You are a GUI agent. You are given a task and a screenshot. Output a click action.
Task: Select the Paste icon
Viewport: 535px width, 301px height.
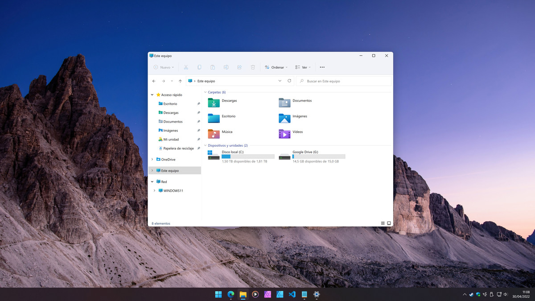coord(213,67)
